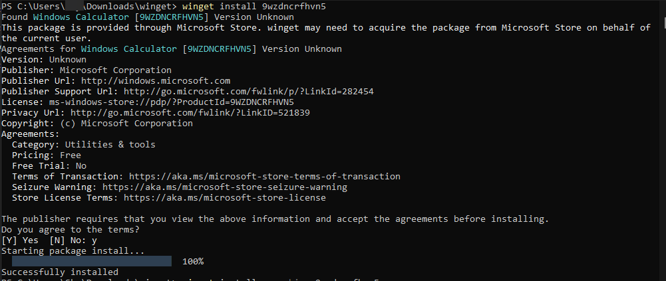Click the Seizure Warning aka.ms link
This screenshot has height=281, width=666.
tap(224, 187)
